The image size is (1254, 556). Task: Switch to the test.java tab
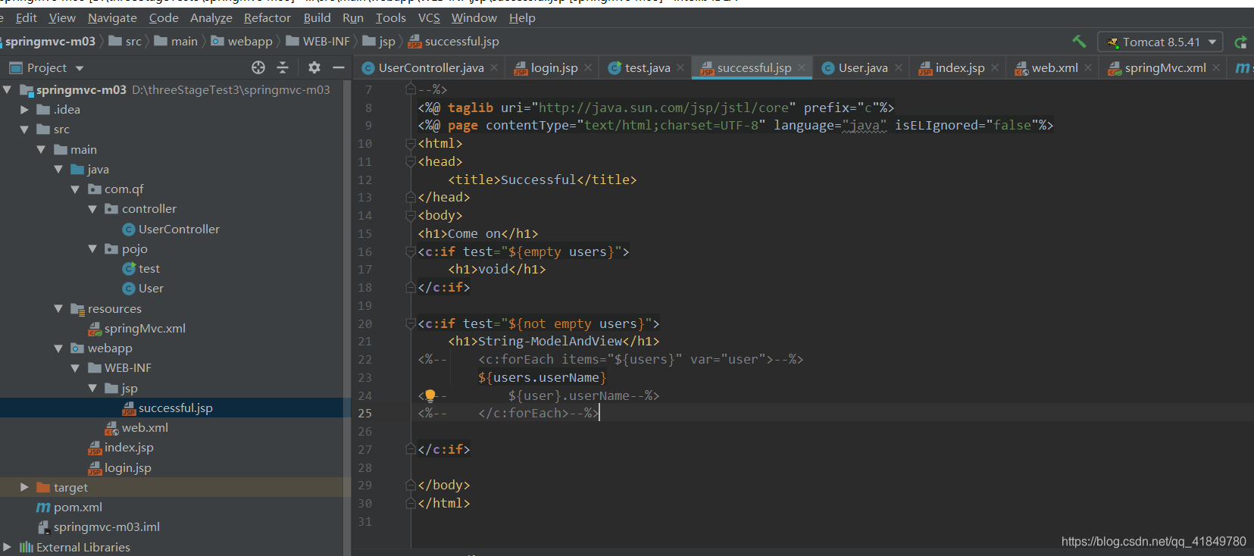[x=647, y=67]
